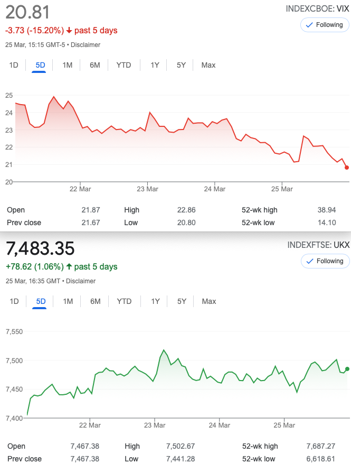The width and height of the screenshot is (351, 463).
Task: Click the checkmark icon on VIX Following
Action: coord(309,25)
